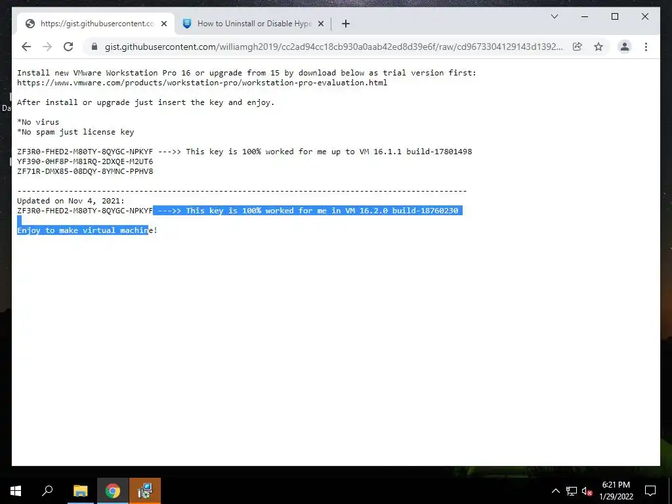Switch to How to Uninstall or Disable Hyper tab
The height and width of the screenshot is (504, 672).
pos(254,24)
